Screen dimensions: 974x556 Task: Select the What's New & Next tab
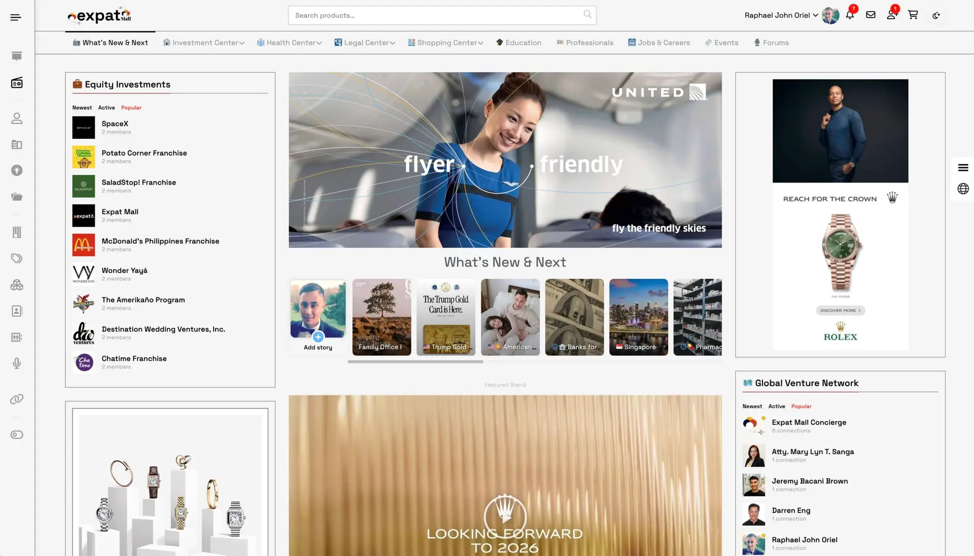pyautogui.click(x=110, y=43)
